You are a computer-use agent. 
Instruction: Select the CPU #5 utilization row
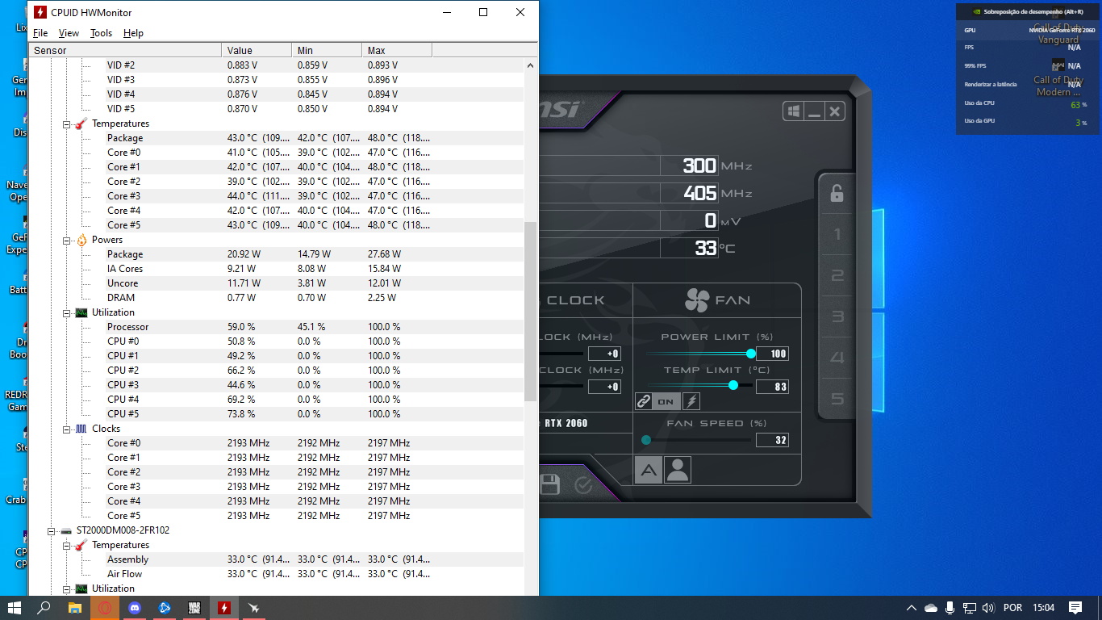[276, 414]
